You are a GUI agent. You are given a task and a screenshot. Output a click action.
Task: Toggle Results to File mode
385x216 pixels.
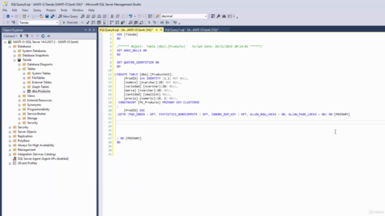(x=141, y=23)
